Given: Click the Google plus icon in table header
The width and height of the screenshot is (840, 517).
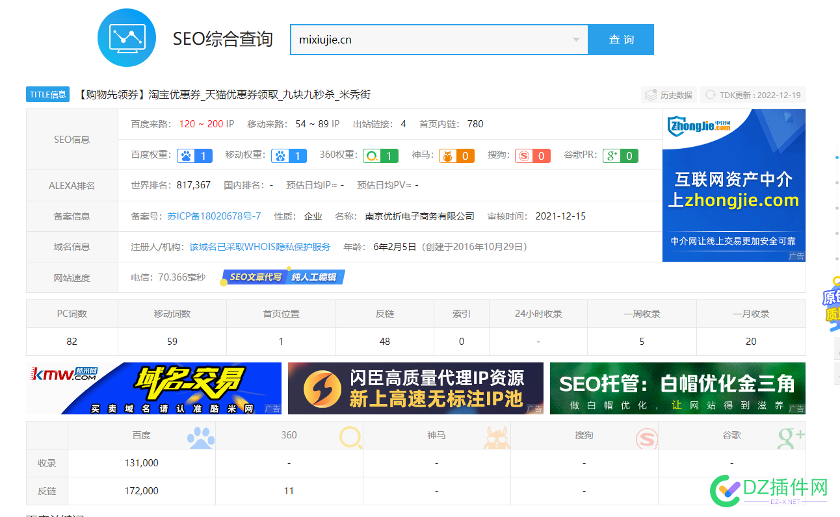Looking at the screenshot, I should (x=791, y=437).
